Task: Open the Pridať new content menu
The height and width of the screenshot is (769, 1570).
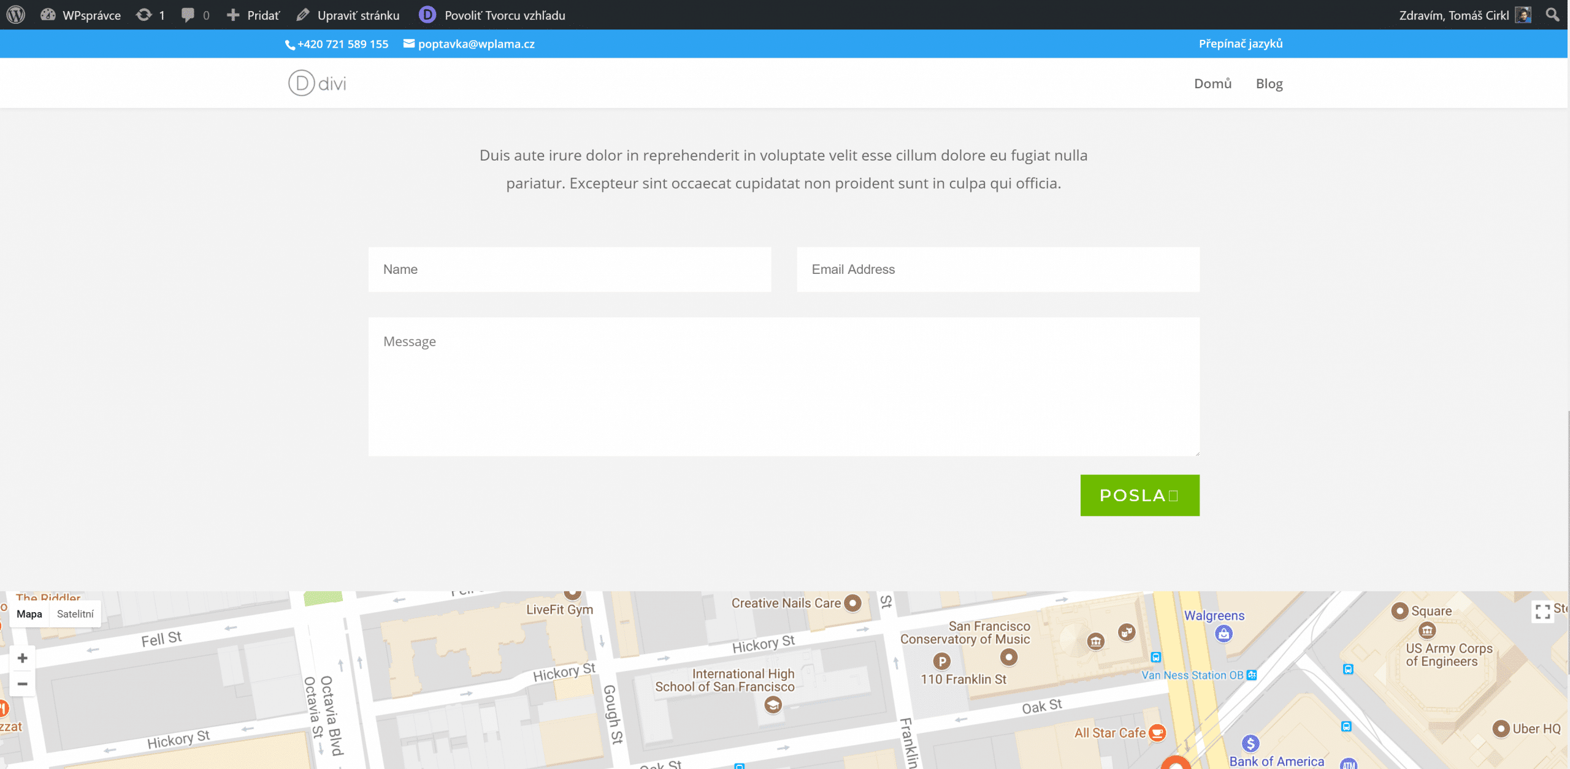Action: [x=253, y=15]
